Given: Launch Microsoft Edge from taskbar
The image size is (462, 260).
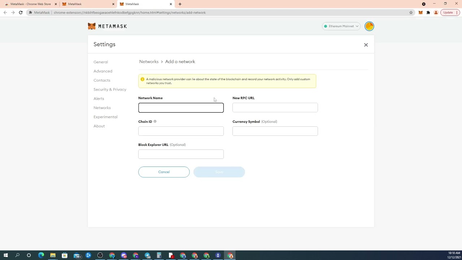Looking at the screenshot, I should click(41, 255).
